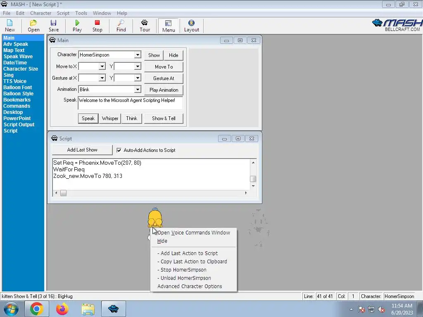Open the Character menu
Viewport: 423px width, 317px height.
(41, 13)
